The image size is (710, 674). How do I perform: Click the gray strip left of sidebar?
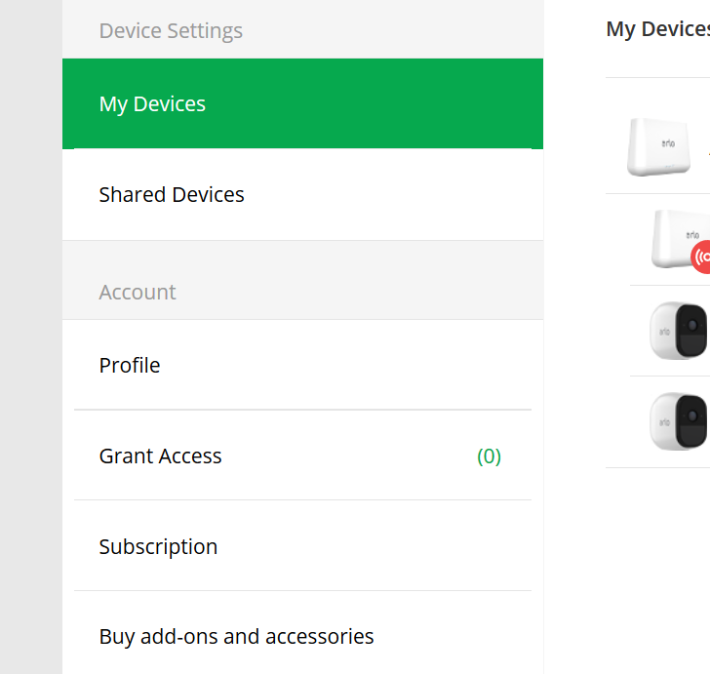(31, 337)
